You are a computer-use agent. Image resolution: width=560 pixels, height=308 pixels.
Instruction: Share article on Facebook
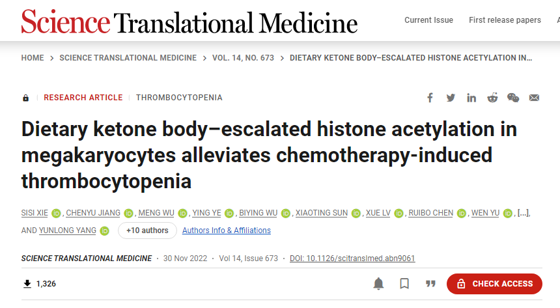click(x=430, y=98)
